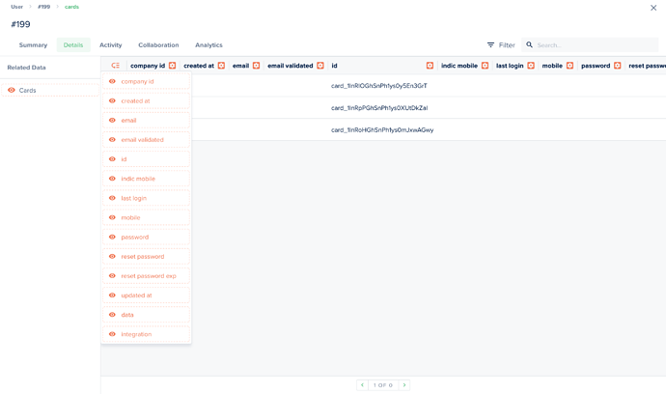Image resolution: width=666 pixels, height=394 pixels.
Task: Open the Analytics tab
Action: point(208,45)
